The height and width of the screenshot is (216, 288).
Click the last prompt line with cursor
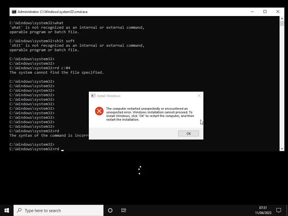point(36,149)
